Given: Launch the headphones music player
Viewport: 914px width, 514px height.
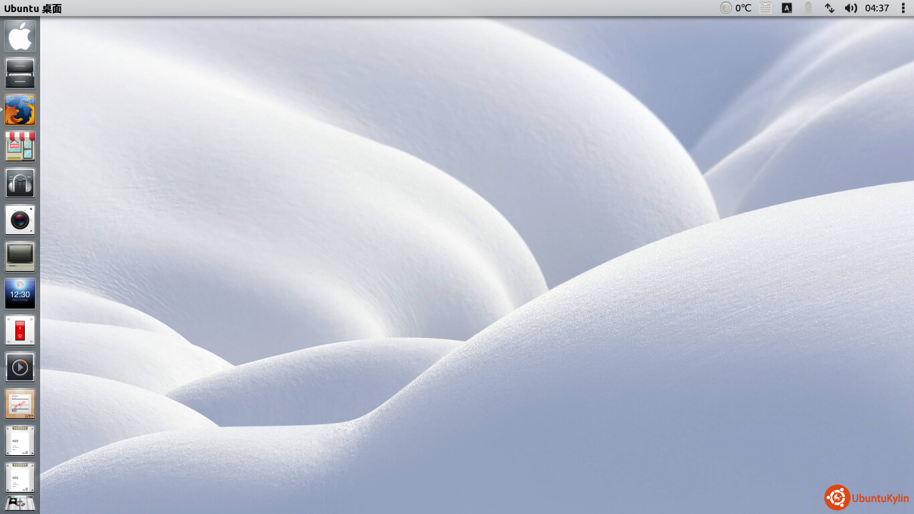Looking at the screenshot, I should (20, 183).
